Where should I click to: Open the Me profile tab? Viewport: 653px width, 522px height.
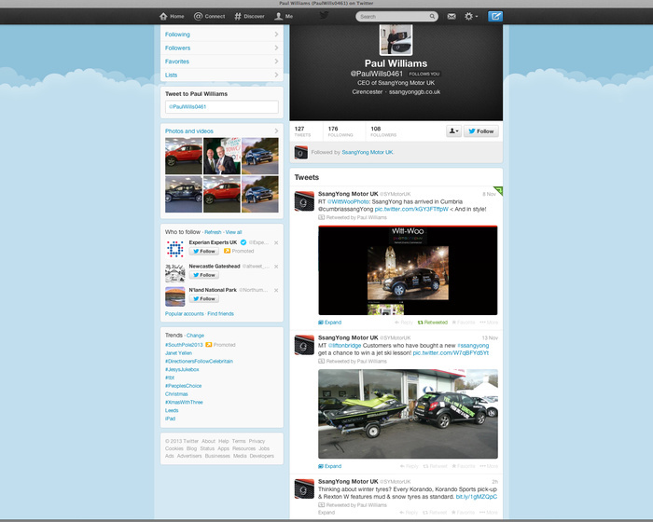point(284,16)
